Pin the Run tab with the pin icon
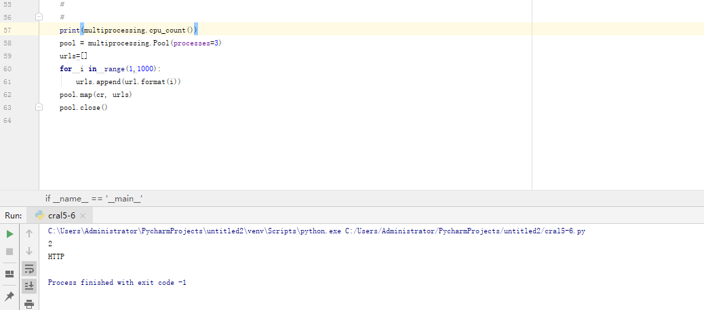704x310 pixels. pyautogui.click(x=9, y=296)
